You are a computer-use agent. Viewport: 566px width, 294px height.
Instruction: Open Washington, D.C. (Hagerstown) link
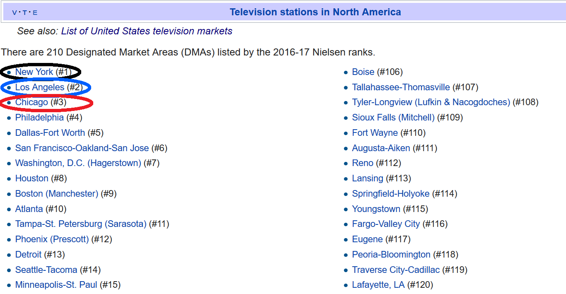78,163
